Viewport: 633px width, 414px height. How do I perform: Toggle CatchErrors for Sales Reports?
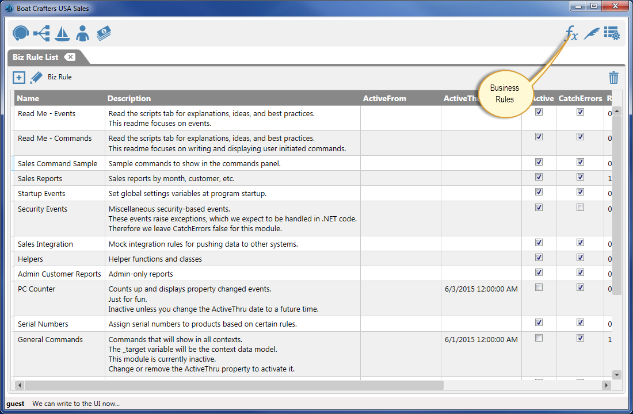click(x=580, y=177)
